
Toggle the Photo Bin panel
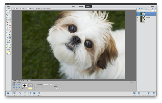pyautogui.click(x=8, y=94)
